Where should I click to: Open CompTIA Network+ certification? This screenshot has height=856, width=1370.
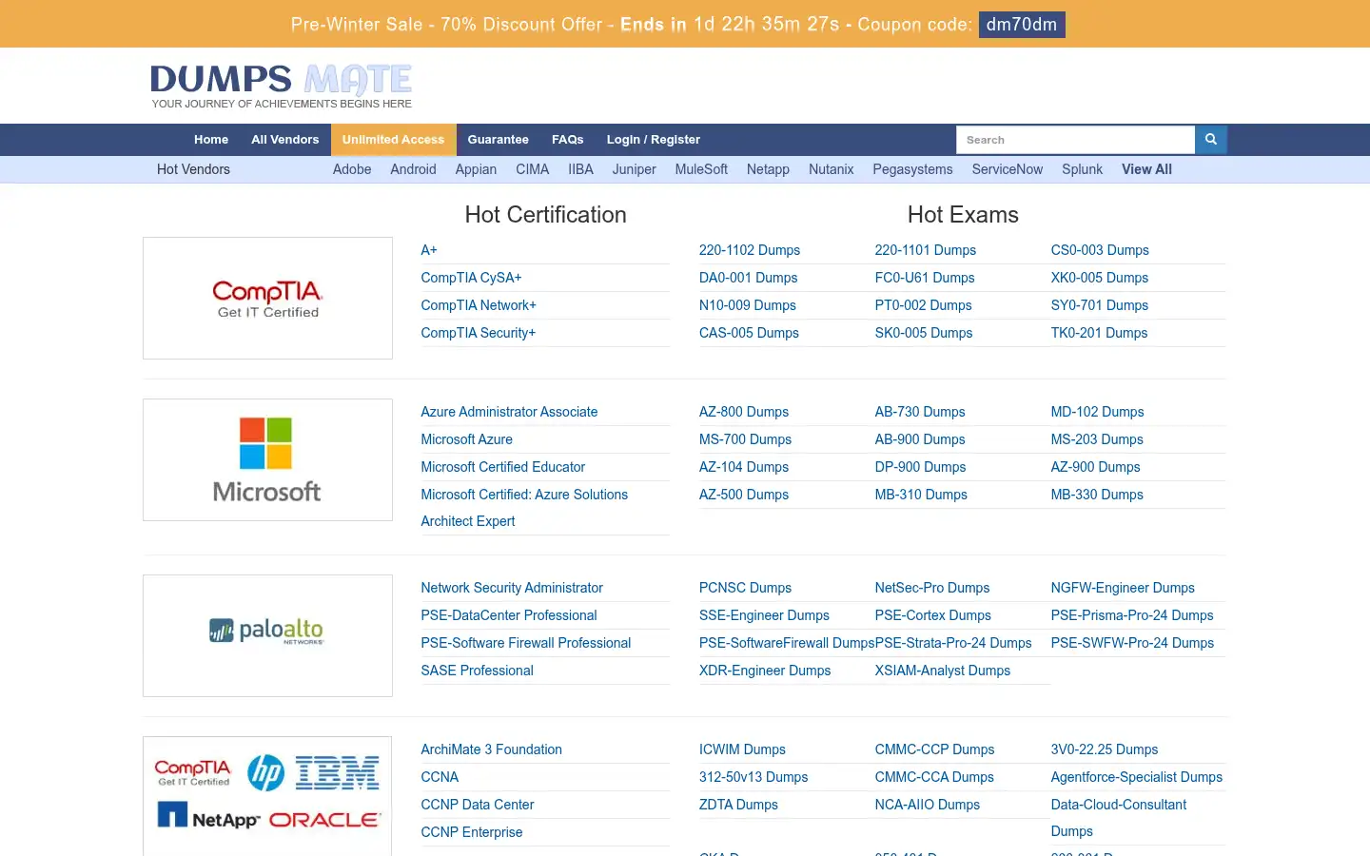click(479, 305)
